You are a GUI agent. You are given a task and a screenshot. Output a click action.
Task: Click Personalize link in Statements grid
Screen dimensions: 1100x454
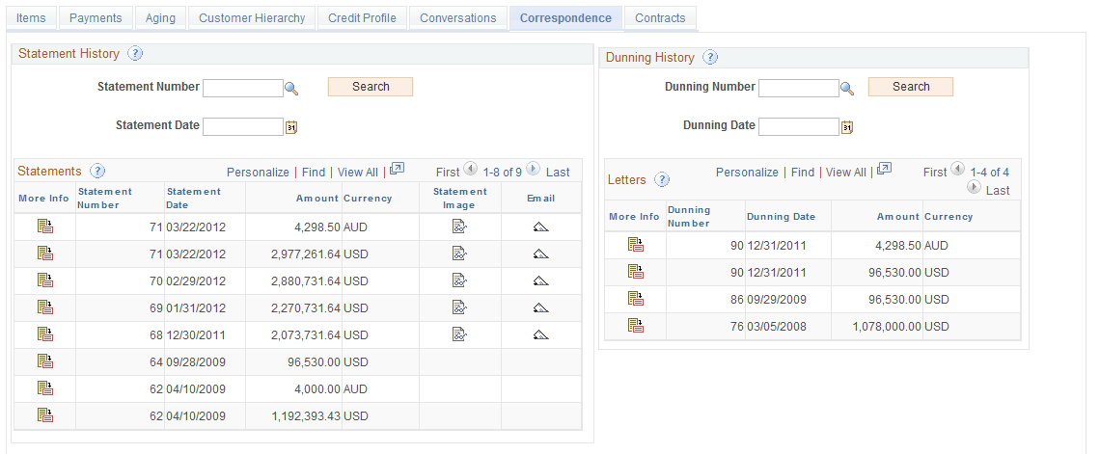pos(258,173)
